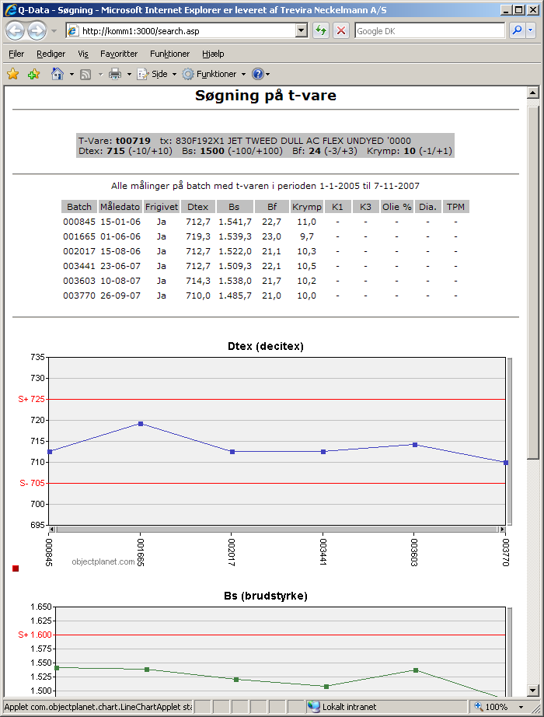This screenshot has width=544, height=717.
Task: Click the page scrollbar down arrow
Action: coord(532,691)
